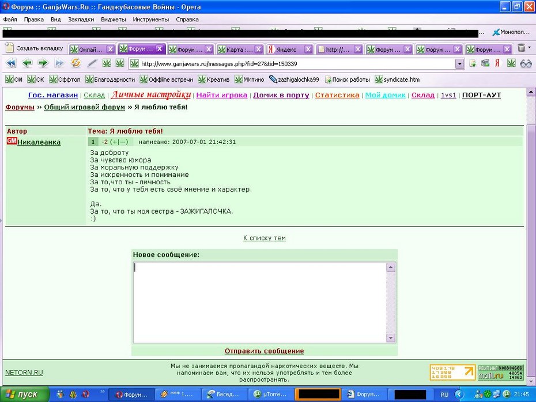The image size is (536, 402).
Task: Click the new-page icon right of the address dropdown
Action: coord(473,63)
